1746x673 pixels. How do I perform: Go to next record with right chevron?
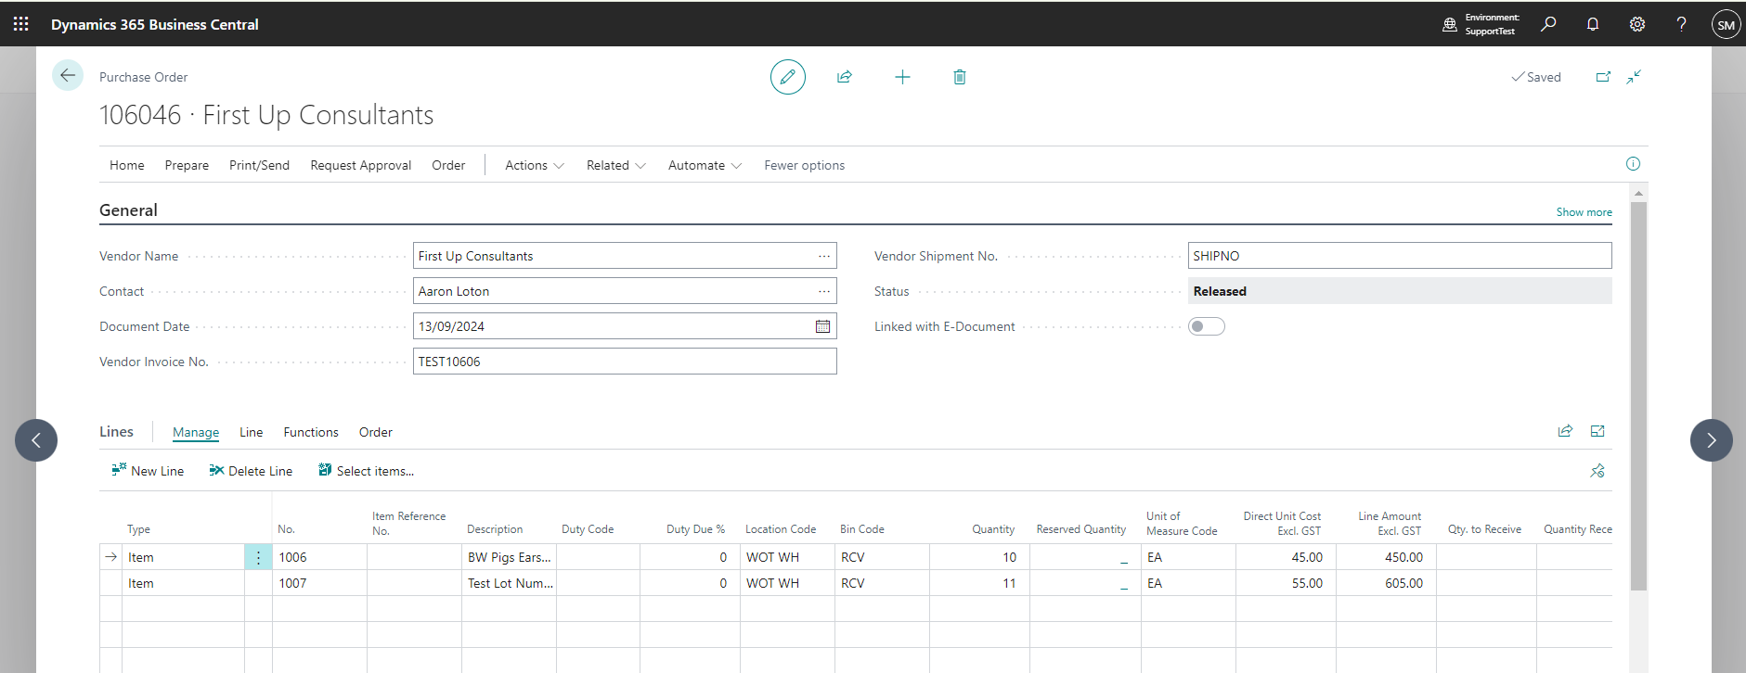1711,440
